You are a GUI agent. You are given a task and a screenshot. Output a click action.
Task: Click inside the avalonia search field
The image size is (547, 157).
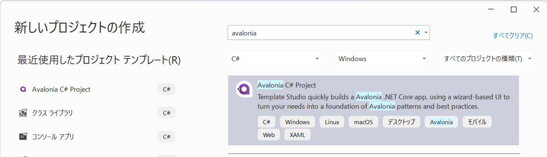320,33
